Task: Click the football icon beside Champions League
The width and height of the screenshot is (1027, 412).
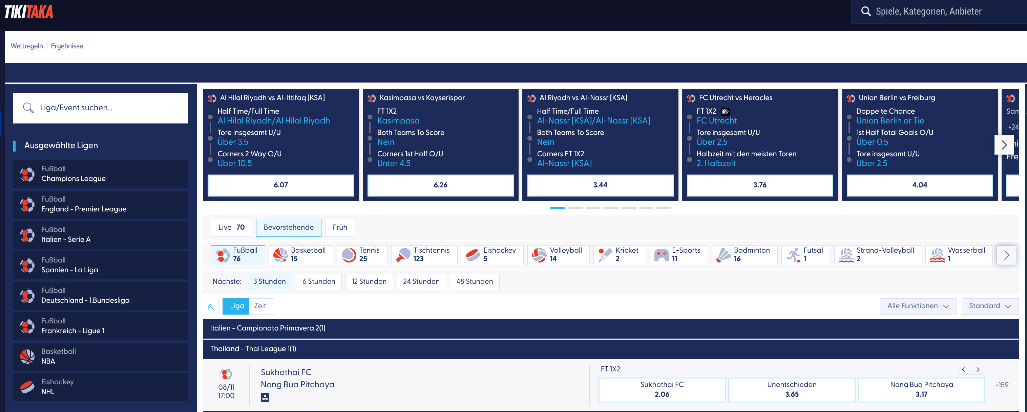Action: pos(27,174)
